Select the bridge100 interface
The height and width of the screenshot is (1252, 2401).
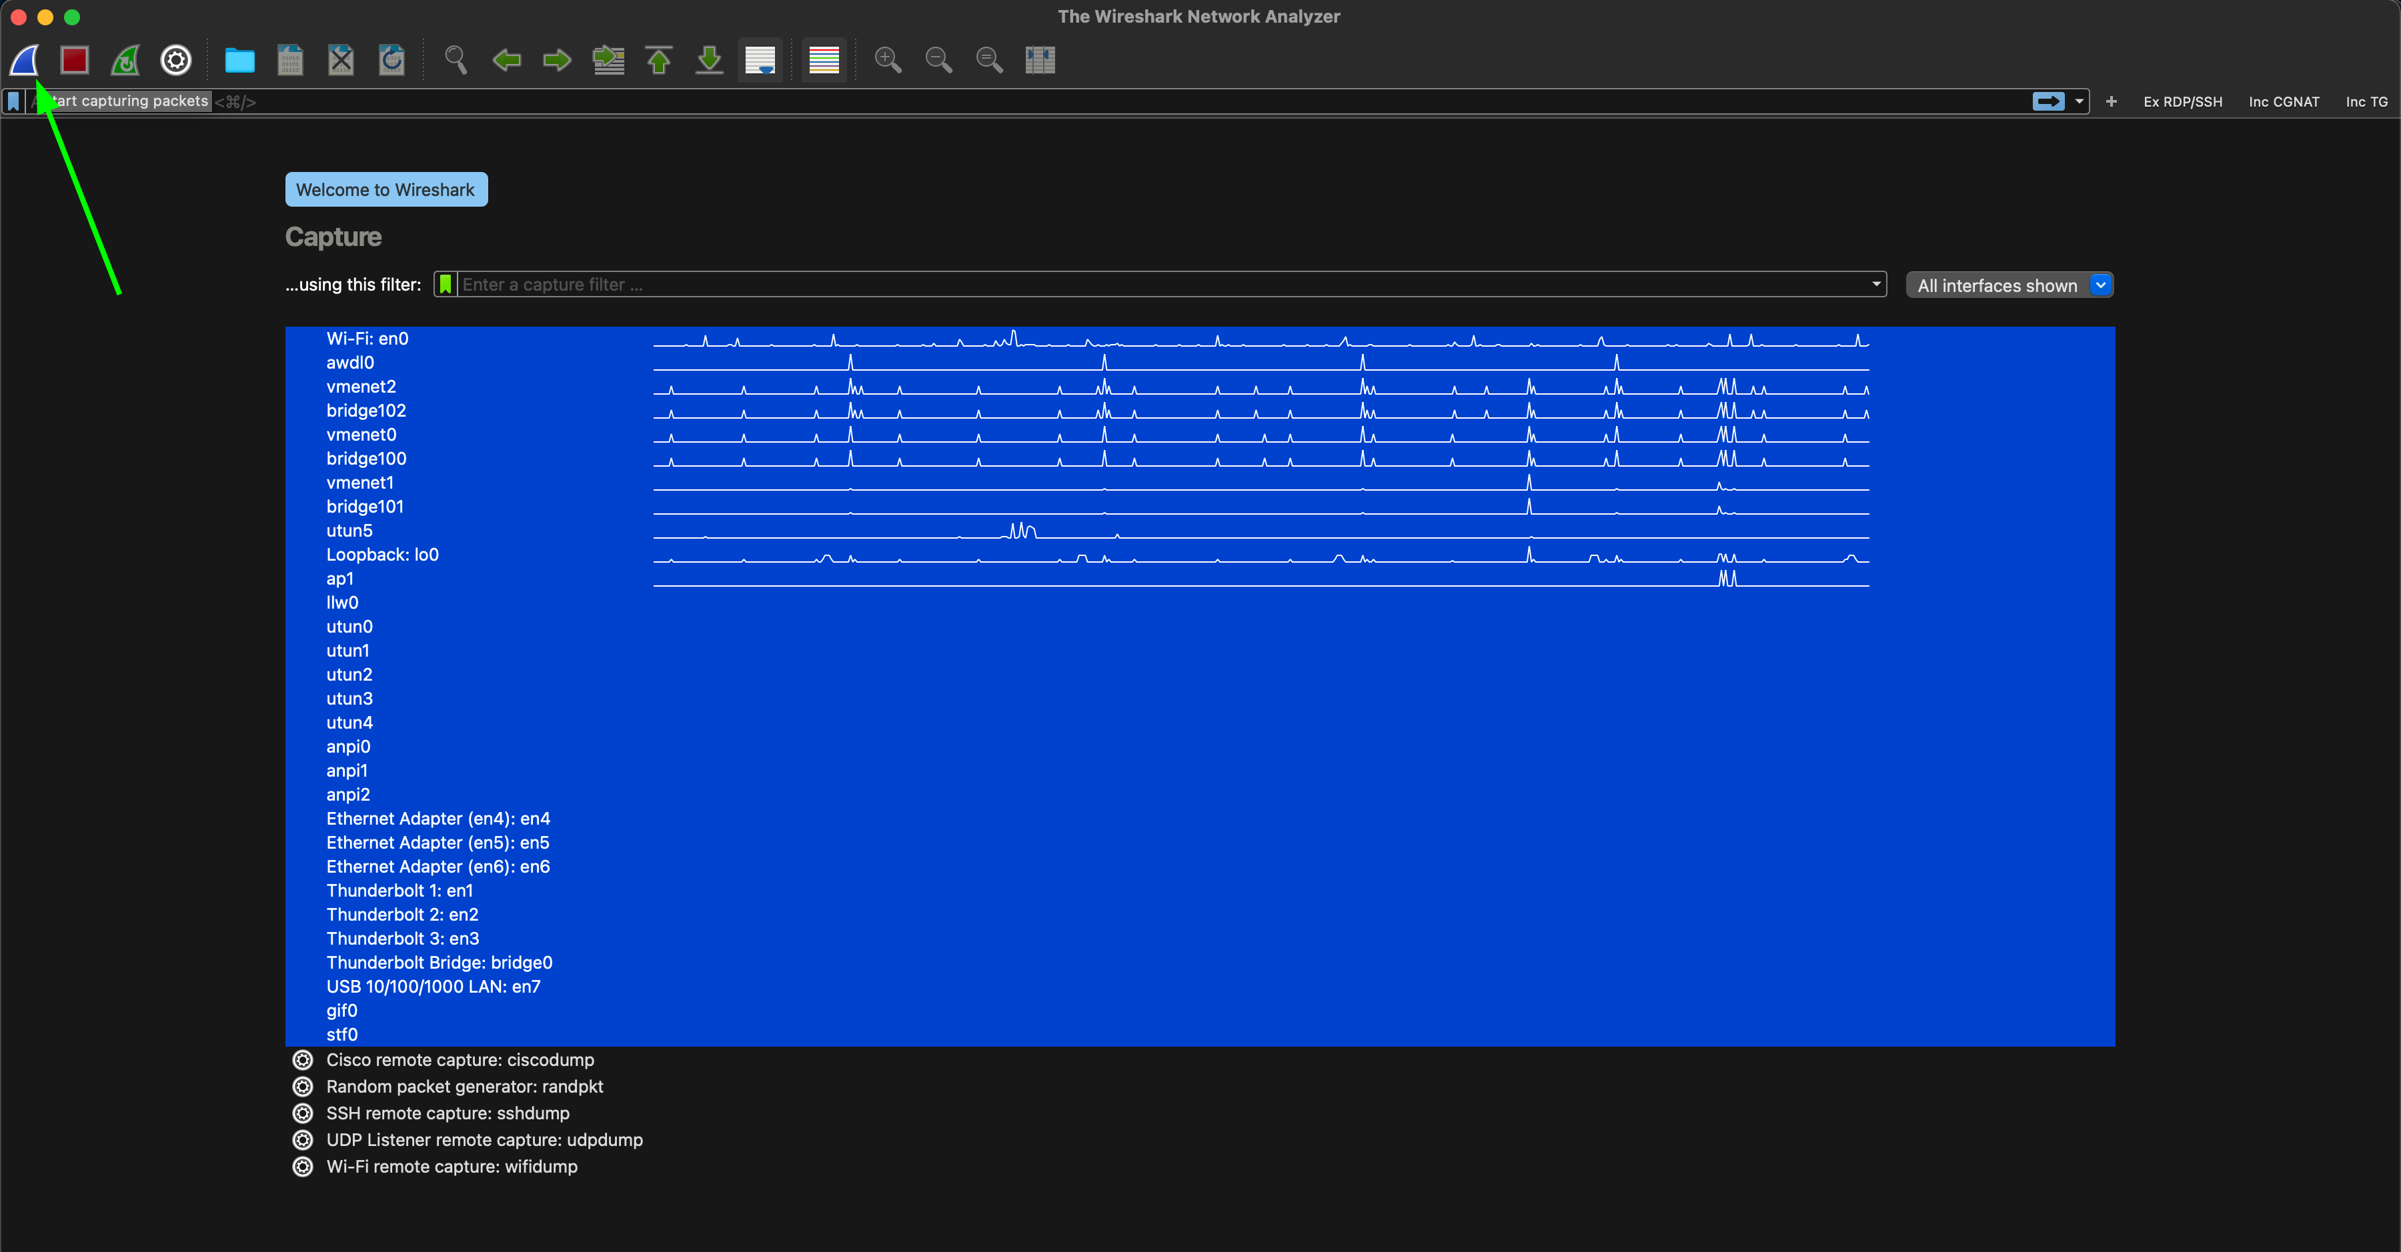click(1200, 459)
